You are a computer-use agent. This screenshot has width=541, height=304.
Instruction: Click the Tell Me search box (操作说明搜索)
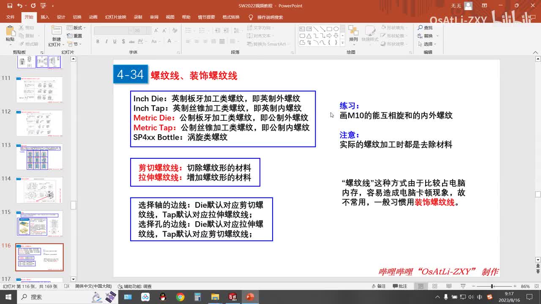pyautogui.click(x=265, y=17)
